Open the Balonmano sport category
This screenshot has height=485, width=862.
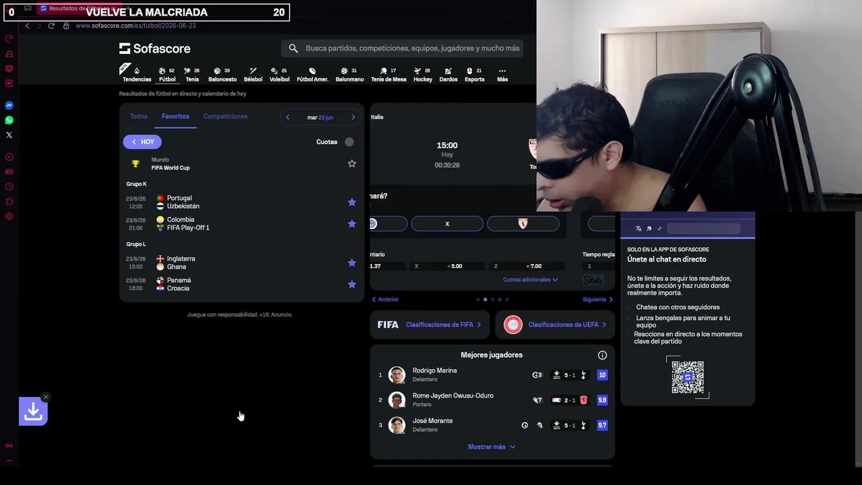point(350,74)
